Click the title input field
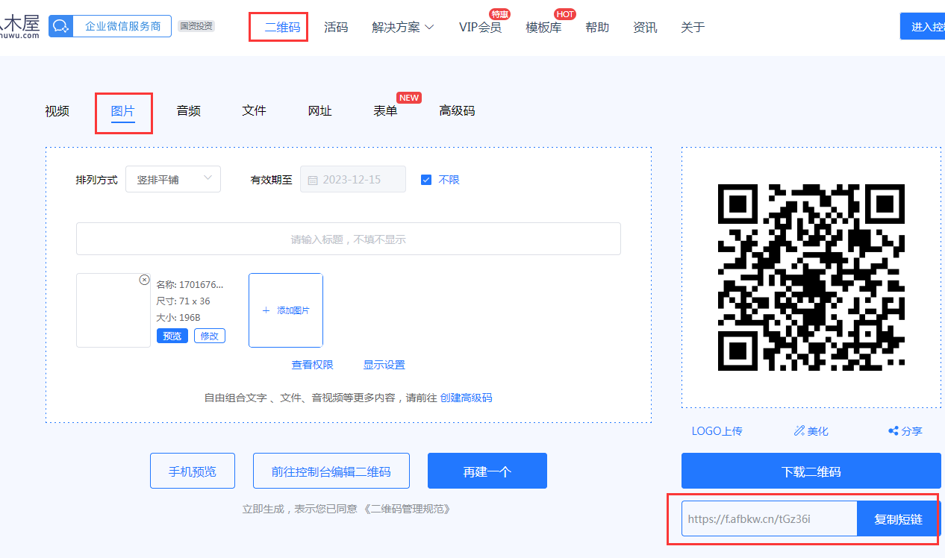Image resolution: width=945 pixels, height=558 pixels. click(349, 239)
